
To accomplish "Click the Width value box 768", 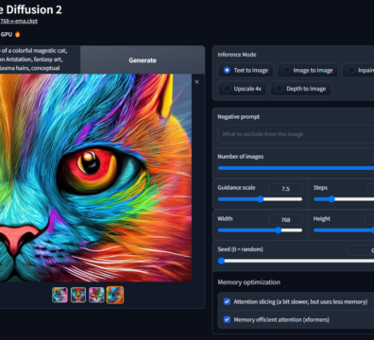I will (x=285, y=220).
